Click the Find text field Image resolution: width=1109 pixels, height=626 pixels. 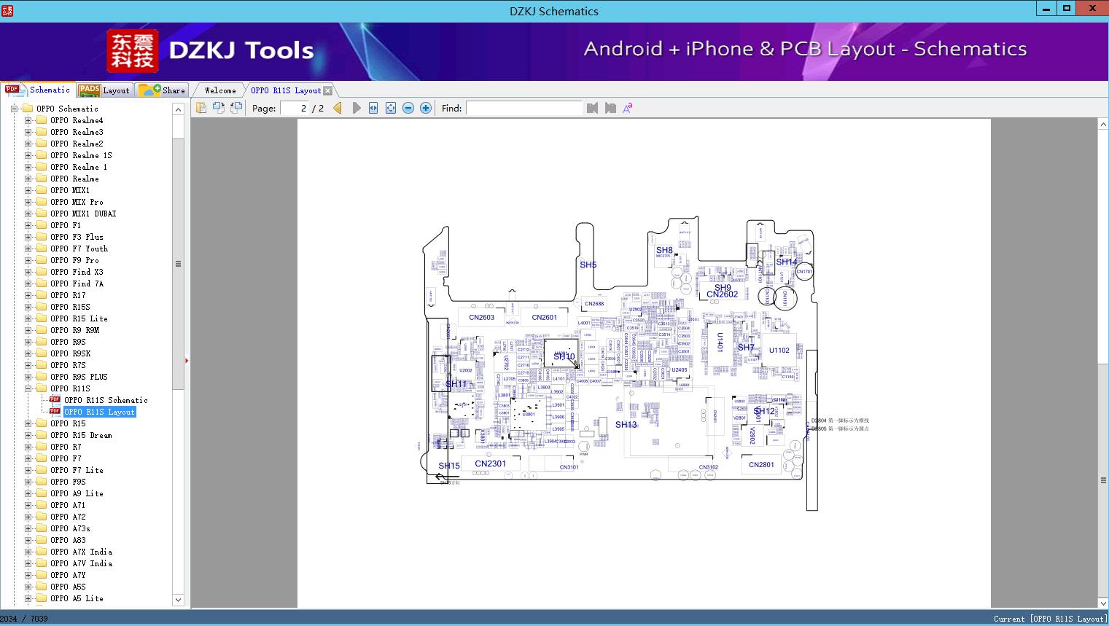[x=524, y=108]
